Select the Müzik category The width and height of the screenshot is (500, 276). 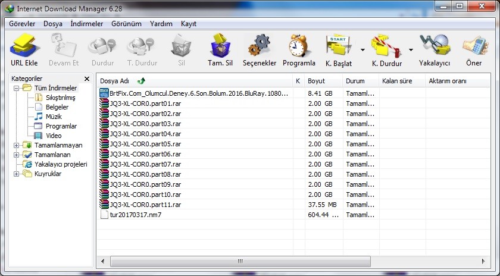(x=54, y=117)
